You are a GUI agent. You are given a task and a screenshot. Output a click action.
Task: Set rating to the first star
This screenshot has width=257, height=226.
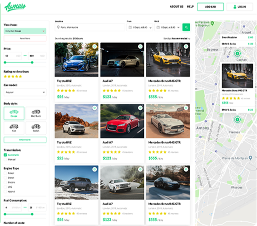5,77
